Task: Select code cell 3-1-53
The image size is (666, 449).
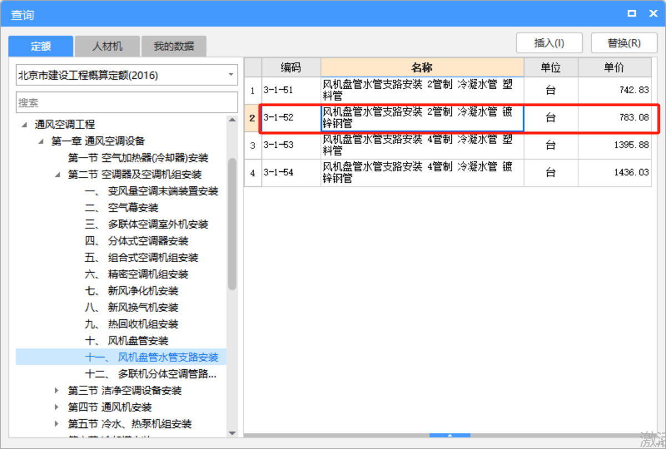Action: (291, 145)
